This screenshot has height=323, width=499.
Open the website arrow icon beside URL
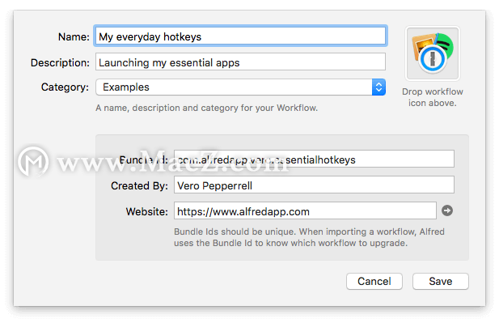(x=446, y=210)
